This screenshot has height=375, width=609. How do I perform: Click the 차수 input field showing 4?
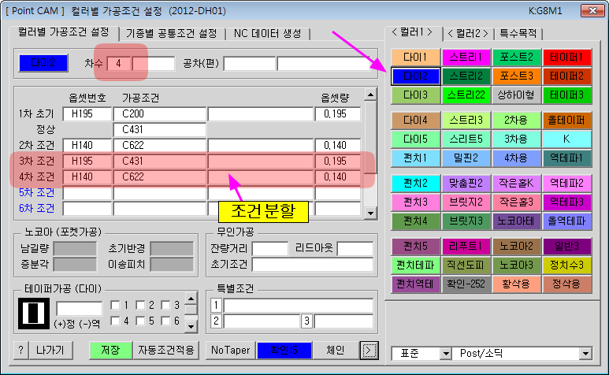[118, 63]
